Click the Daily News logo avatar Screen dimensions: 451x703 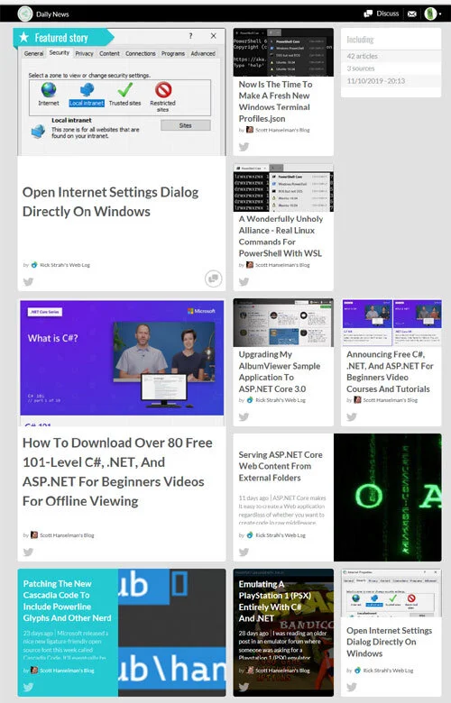[x=25, y=14]
